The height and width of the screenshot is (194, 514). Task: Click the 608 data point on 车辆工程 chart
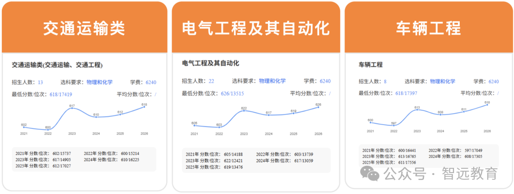[x=441, y=115]
